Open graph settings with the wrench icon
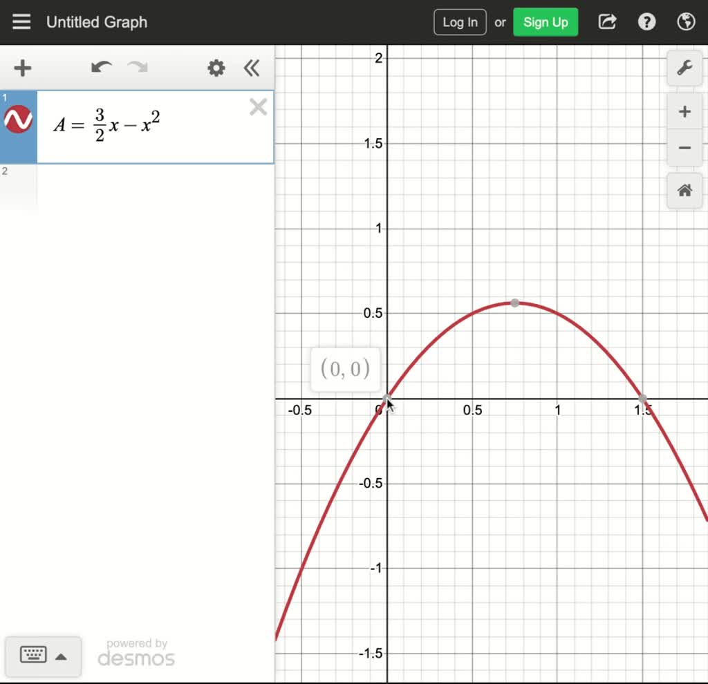Viewport: 708px width, 684px height. (x=684, y=68)
